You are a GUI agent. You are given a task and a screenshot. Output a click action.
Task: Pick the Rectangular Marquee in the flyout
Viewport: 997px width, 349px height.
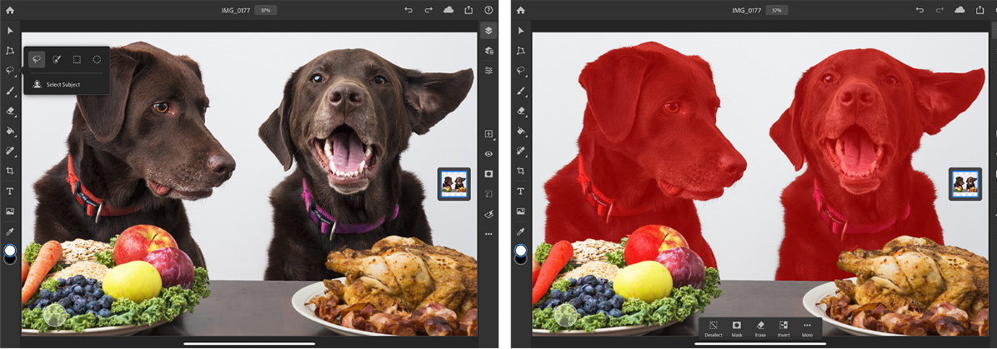tap(77, 59)
